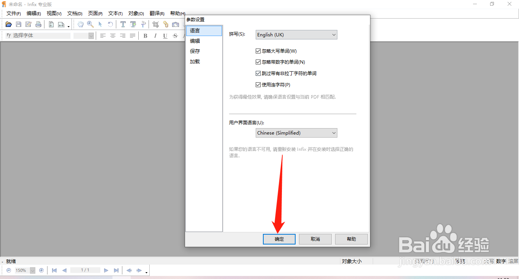Click the zoom out minus icon

coord(9,270)
